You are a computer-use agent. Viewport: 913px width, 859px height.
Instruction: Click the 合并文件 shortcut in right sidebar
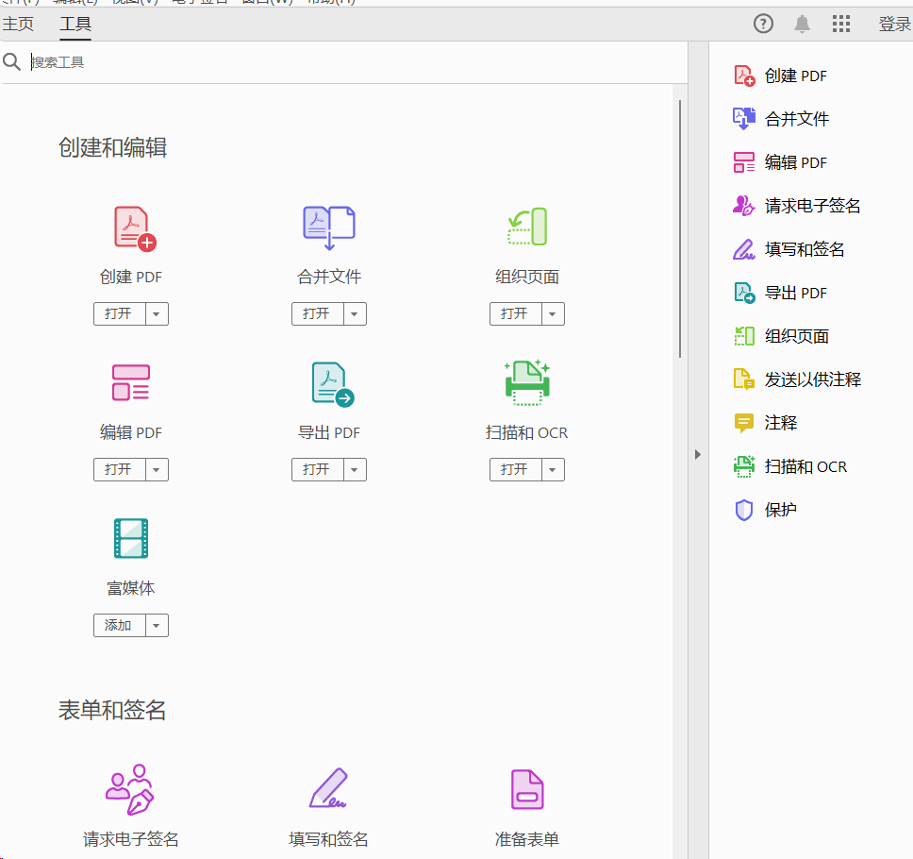[780, 119]
